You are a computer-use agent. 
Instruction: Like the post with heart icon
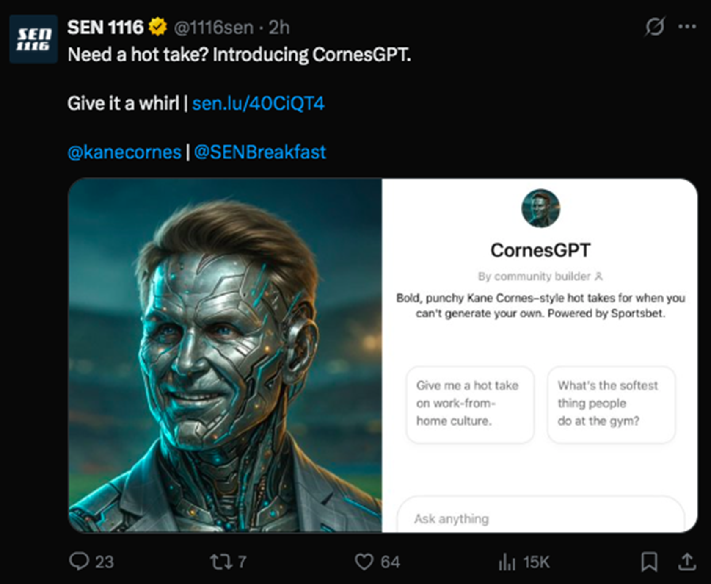tap(364, 562)
